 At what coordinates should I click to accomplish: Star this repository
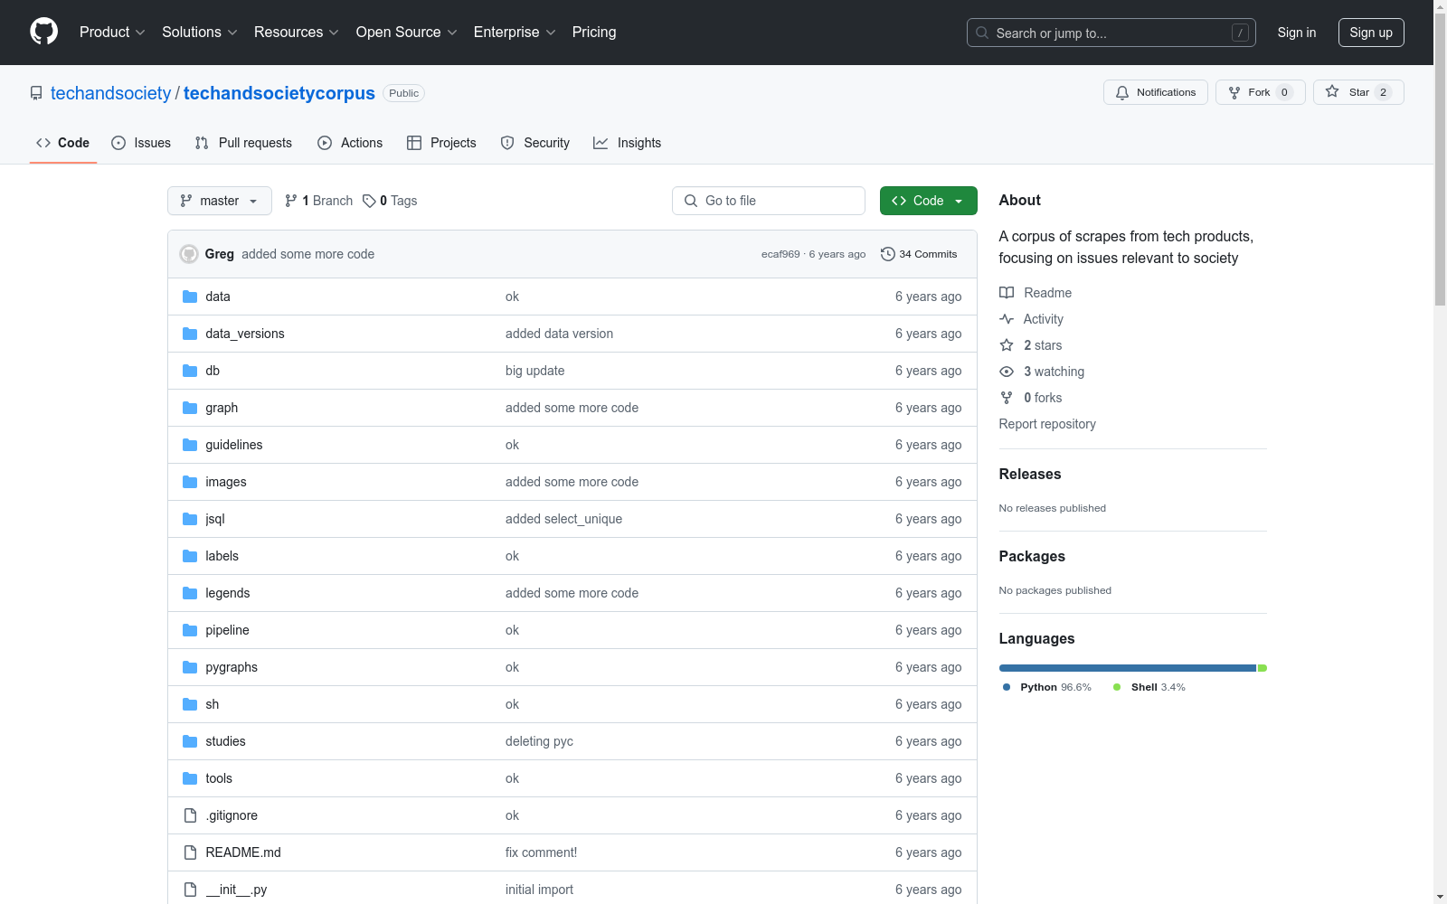1358,92
